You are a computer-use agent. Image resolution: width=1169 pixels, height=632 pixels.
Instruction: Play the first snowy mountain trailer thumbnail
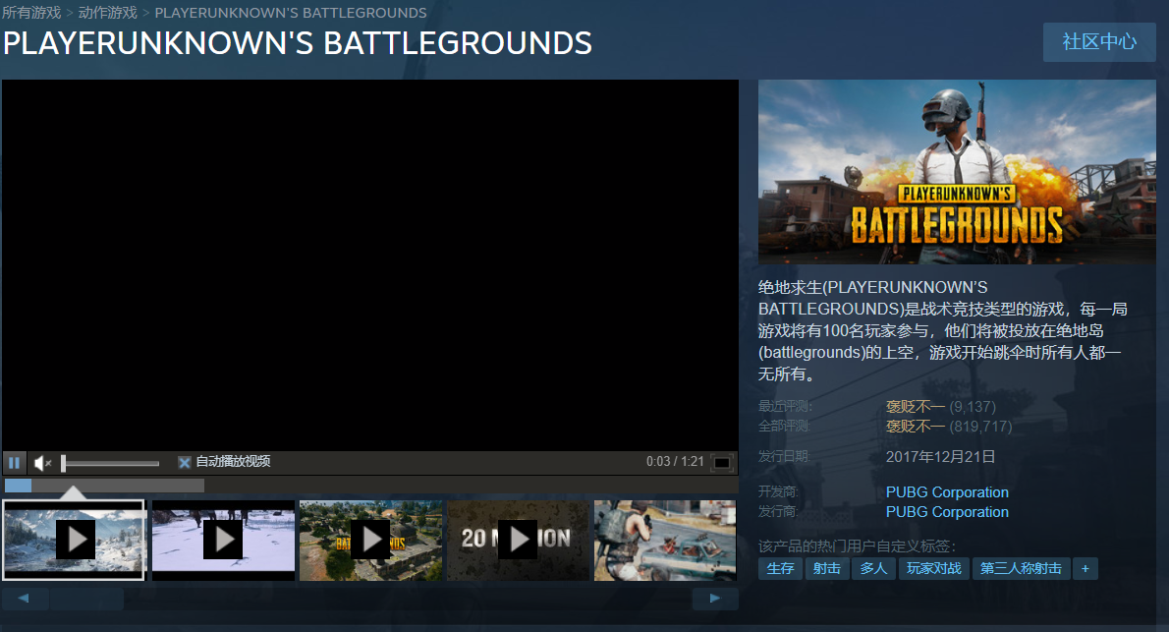tap(73, 541)
